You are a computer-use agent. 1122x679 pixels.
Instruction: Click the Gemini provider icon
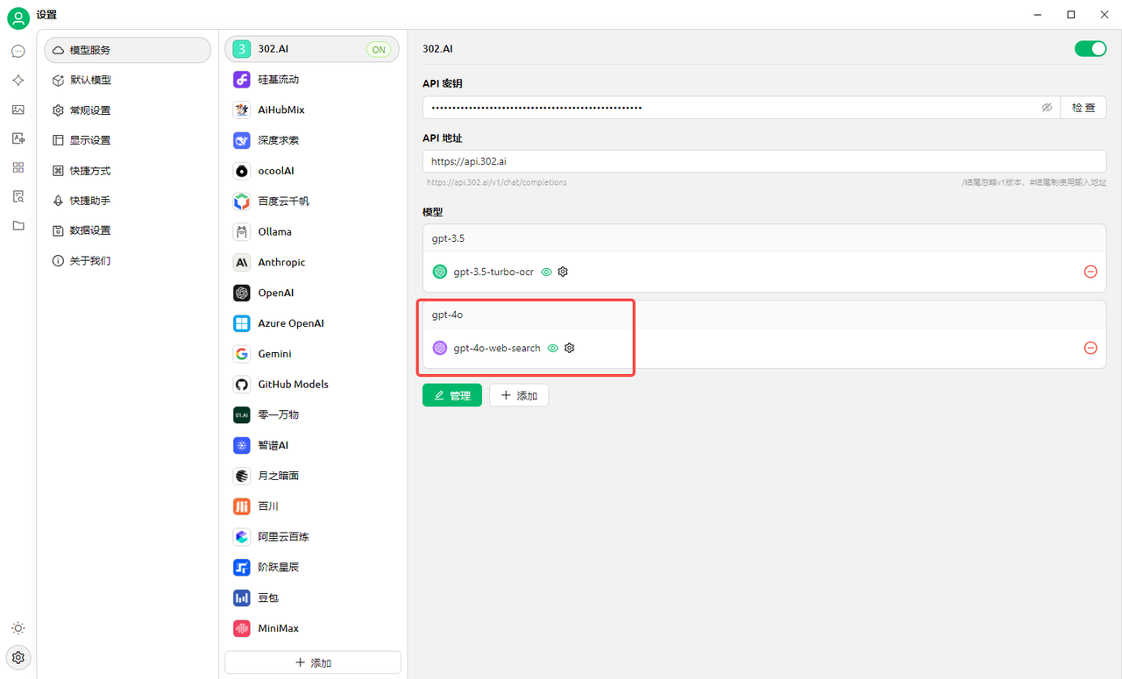point(242,354)
